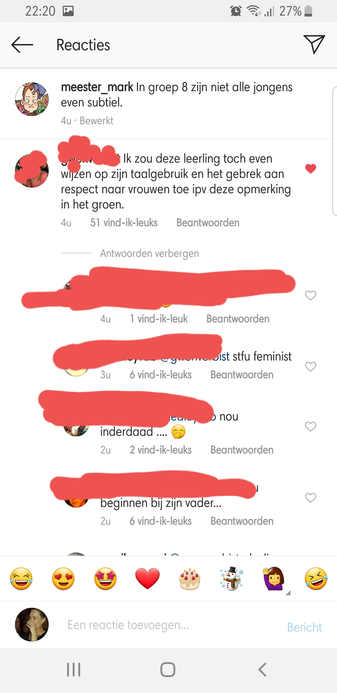The width and height of the screenshot is (337, 693).
Task: Like the 'nou inderdaad' reply
Action: click(311, 426)
